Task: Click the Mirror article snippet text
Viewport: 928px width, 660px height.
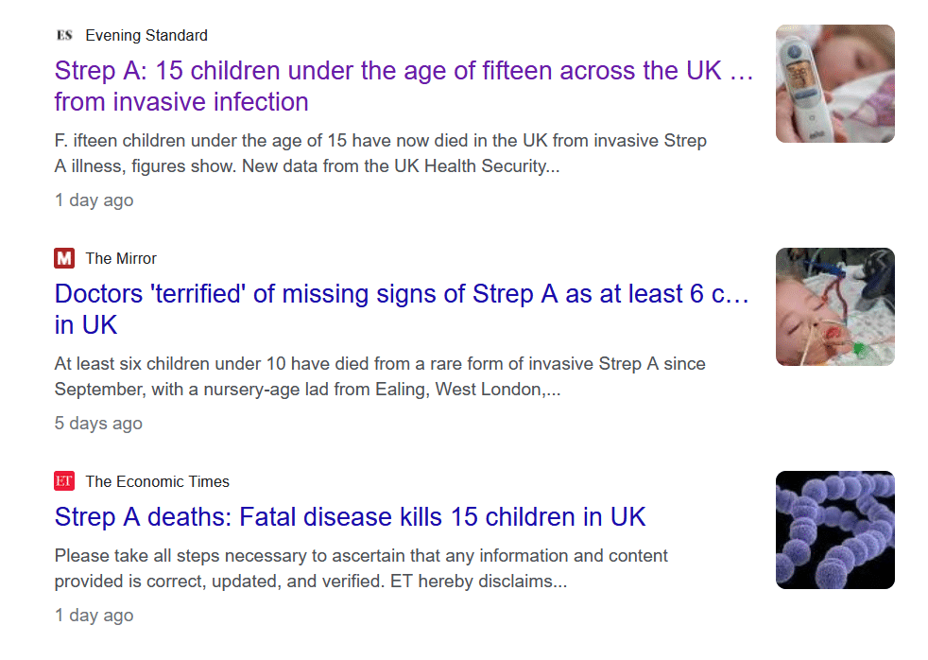Action: point(380,376)
